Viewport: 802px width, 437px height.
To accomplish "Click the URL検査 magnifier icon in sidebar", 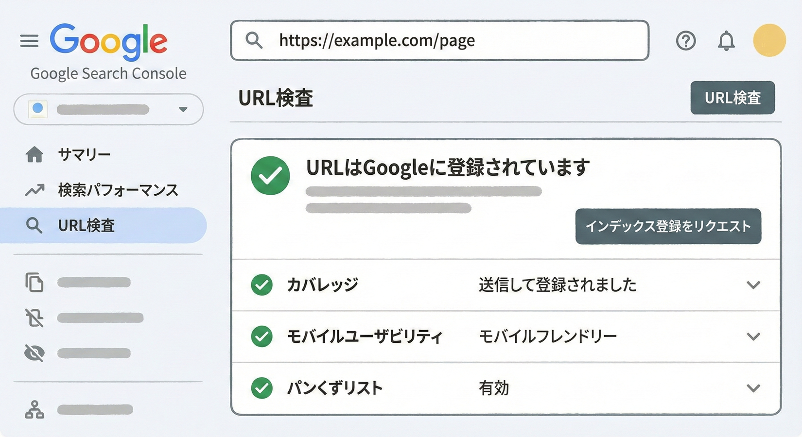I will pyautogui.click(x=34, y=225).
